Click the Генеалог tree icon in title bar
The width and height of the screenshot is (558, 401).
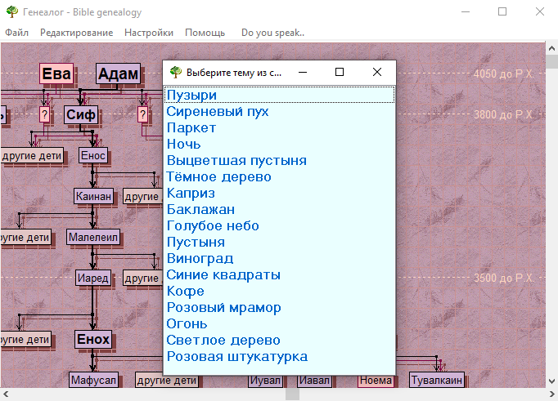point(11,11)
